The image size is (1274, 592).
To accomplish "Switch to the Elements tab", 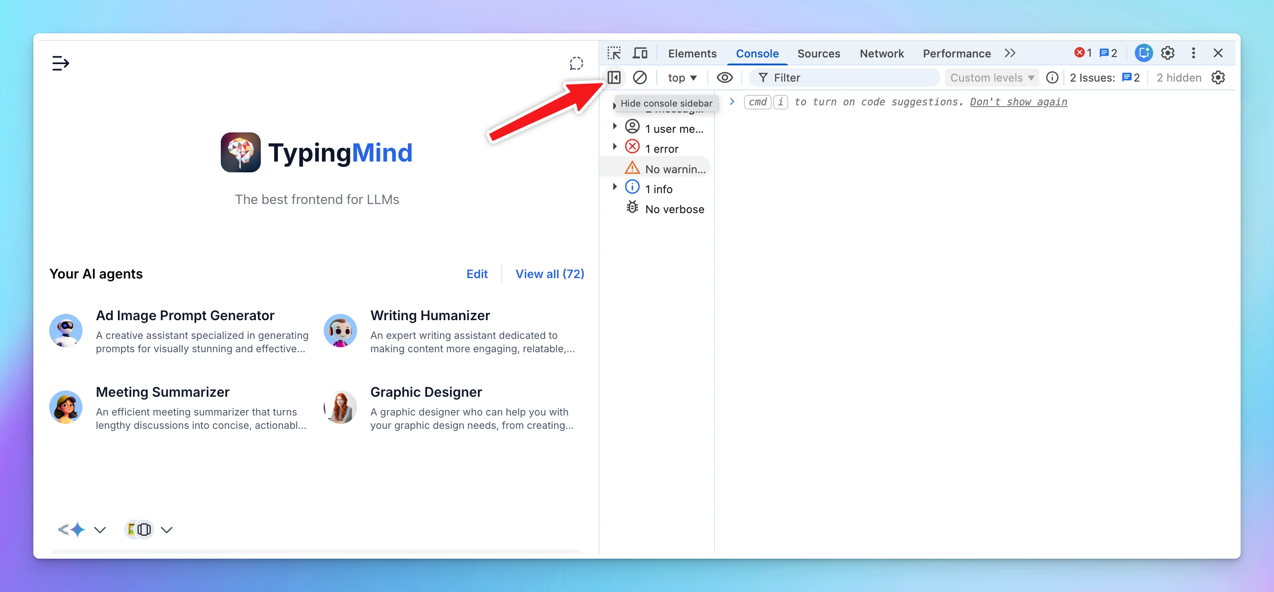I will tap(692, 53).
